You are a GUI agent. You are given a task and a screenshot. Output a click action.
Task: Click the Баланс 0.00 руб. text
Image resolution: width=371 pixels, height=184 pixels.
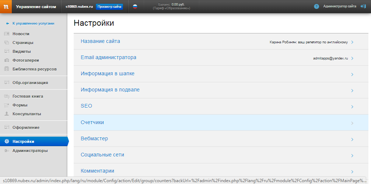coord(172,4)
